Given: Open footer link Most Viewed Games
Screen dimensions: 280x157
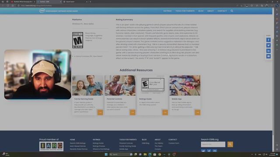Looking at the screenshot, I should pos(78,146).
